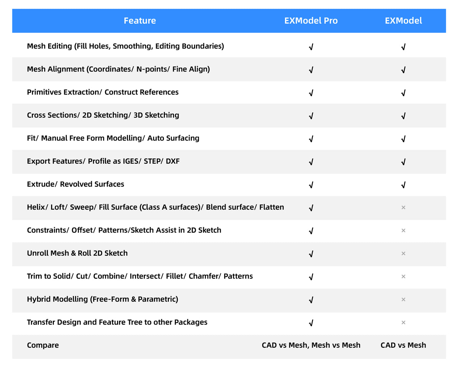Select the checkmark for Primitives Extraction under EXModel Pro

point(311,93)
